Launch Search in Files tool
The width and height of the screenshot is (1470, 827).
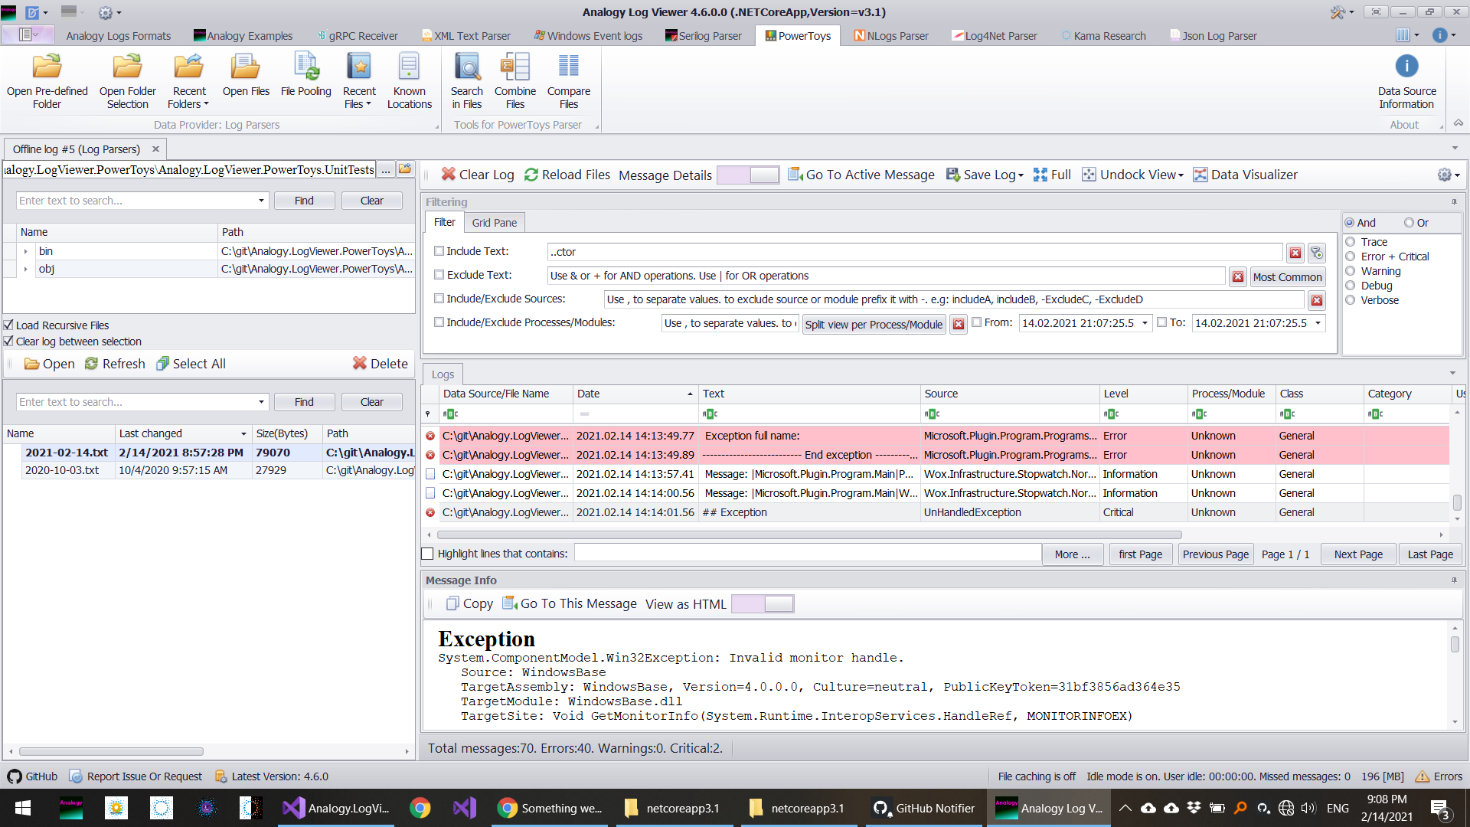(466, 81)
